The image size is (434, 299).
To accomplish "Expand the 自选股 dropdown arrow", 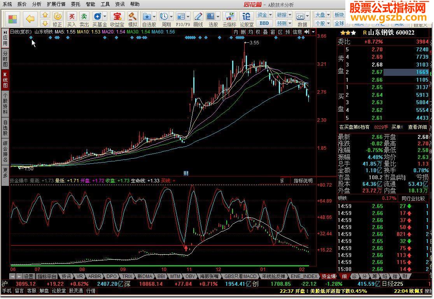I will click(x=154, y=16).
